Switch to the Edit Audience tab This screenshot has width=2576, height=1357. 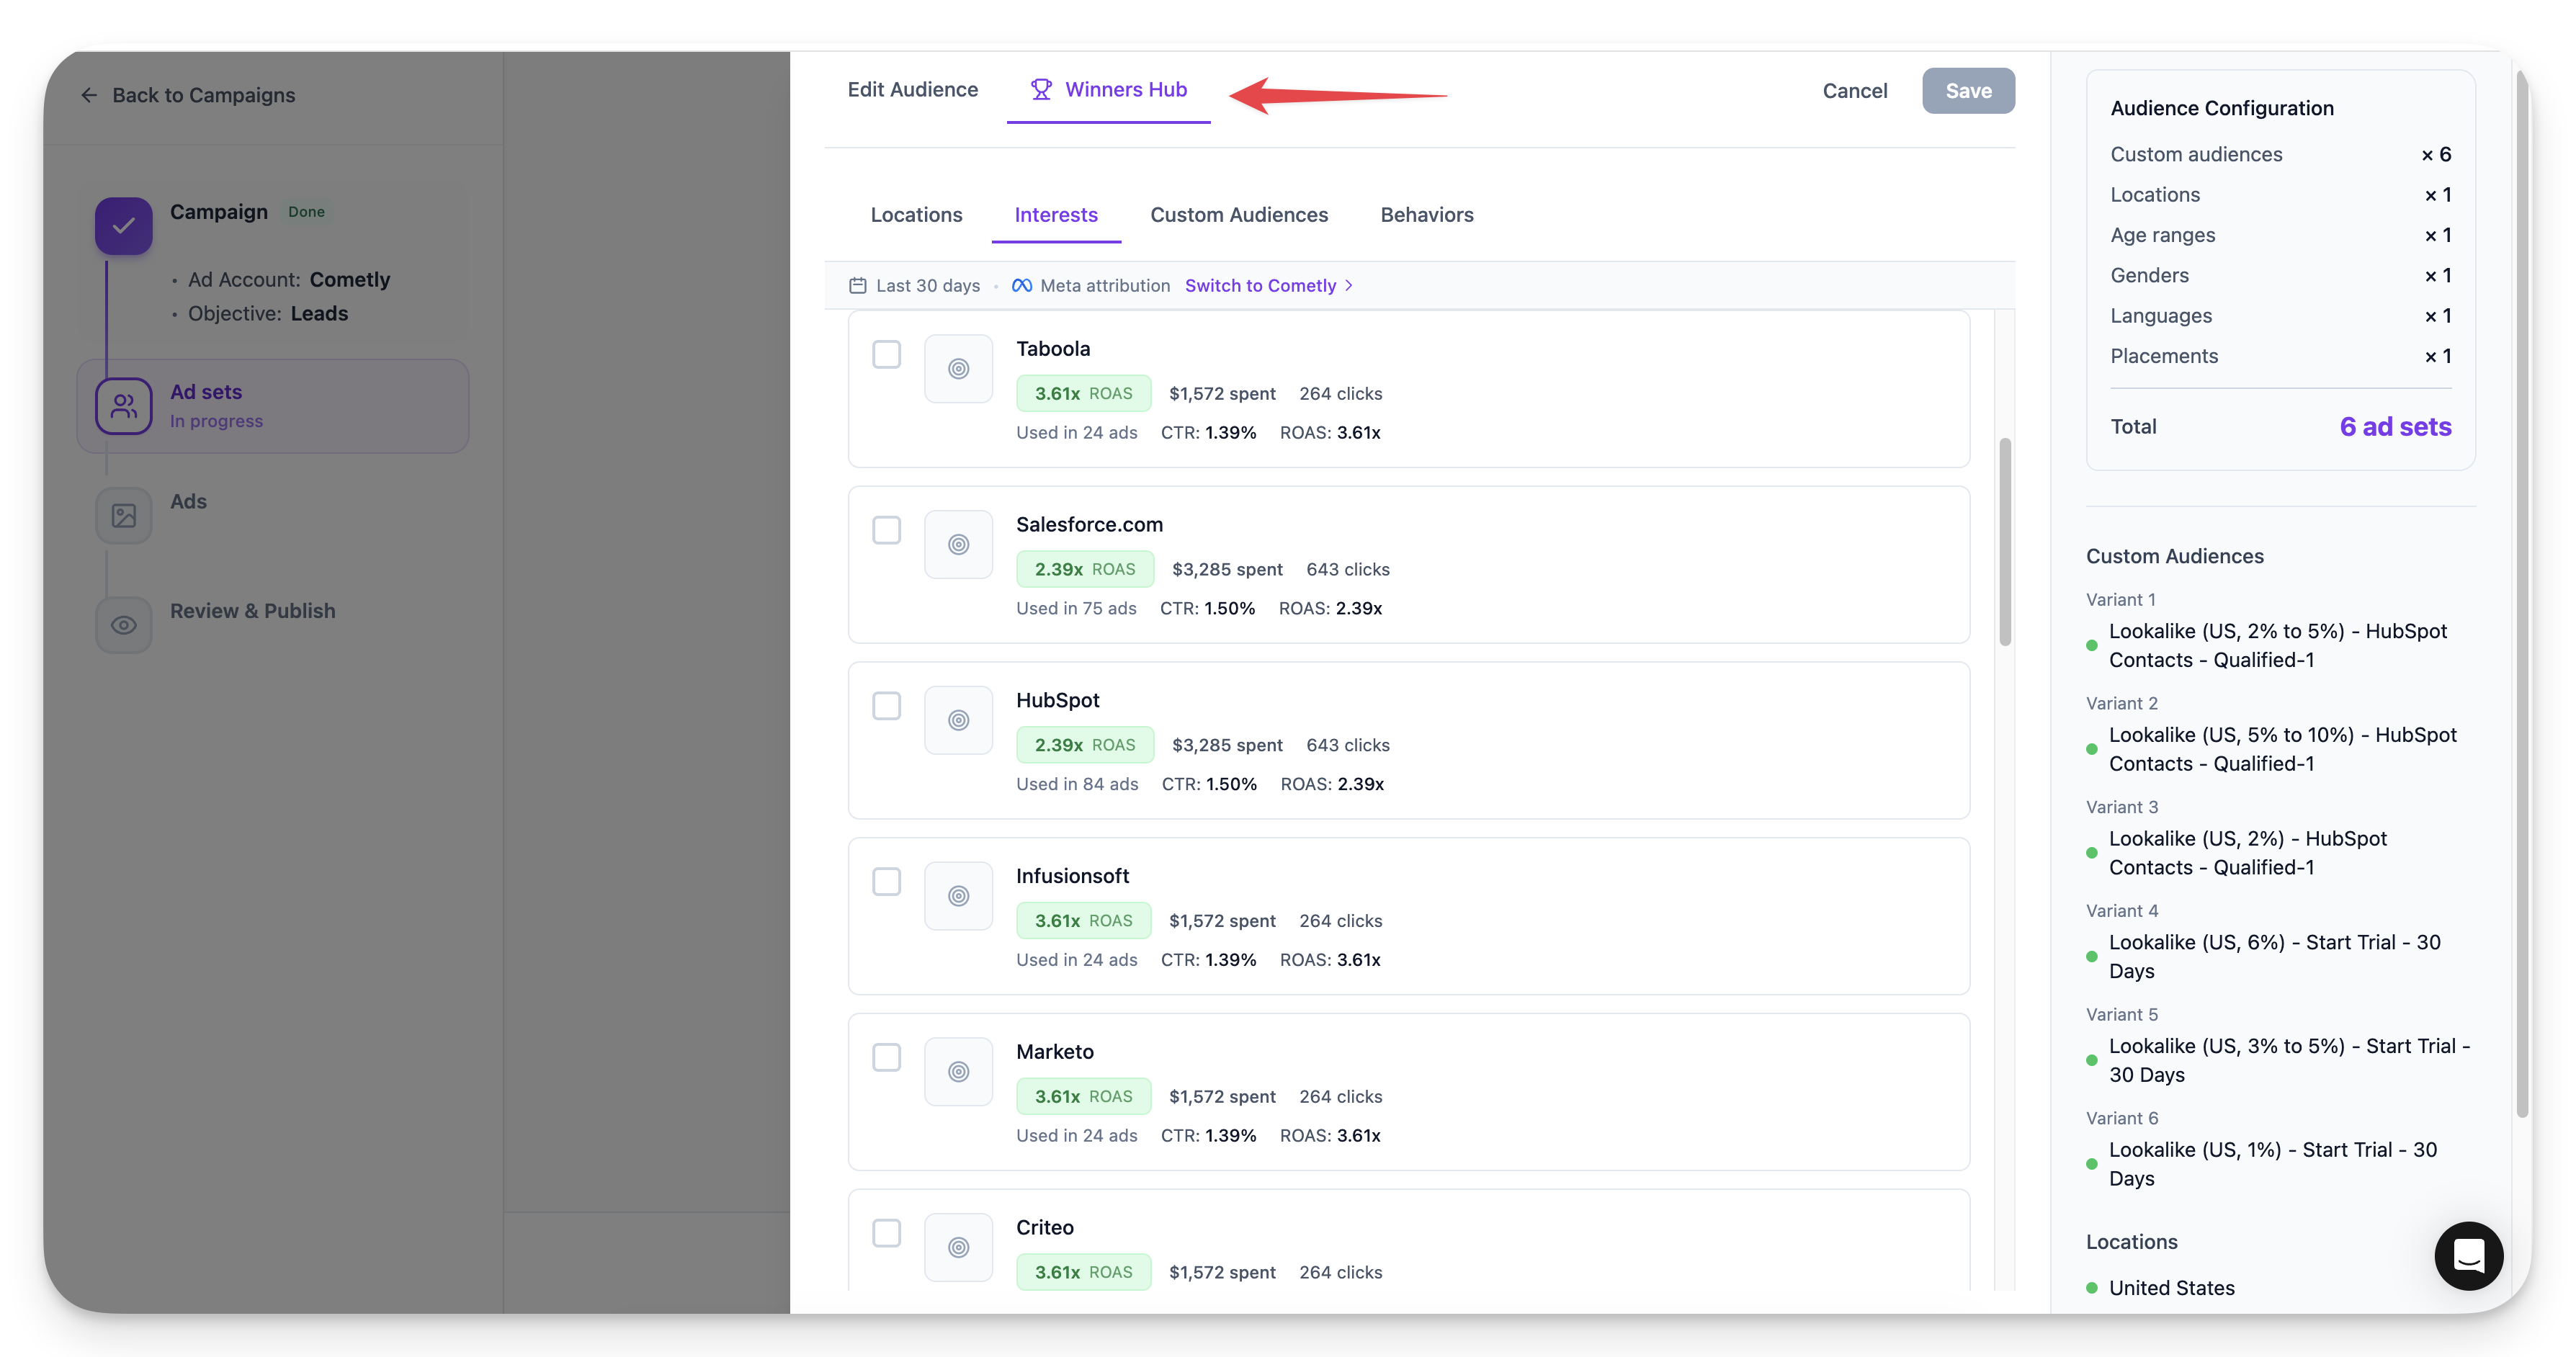(x=912, y=90)
